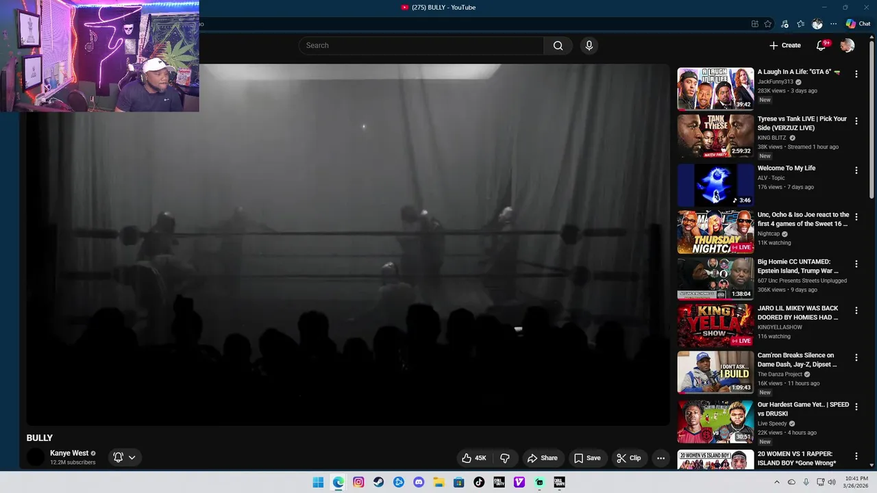Open the YouTube account avatar menu

point(848,45)
